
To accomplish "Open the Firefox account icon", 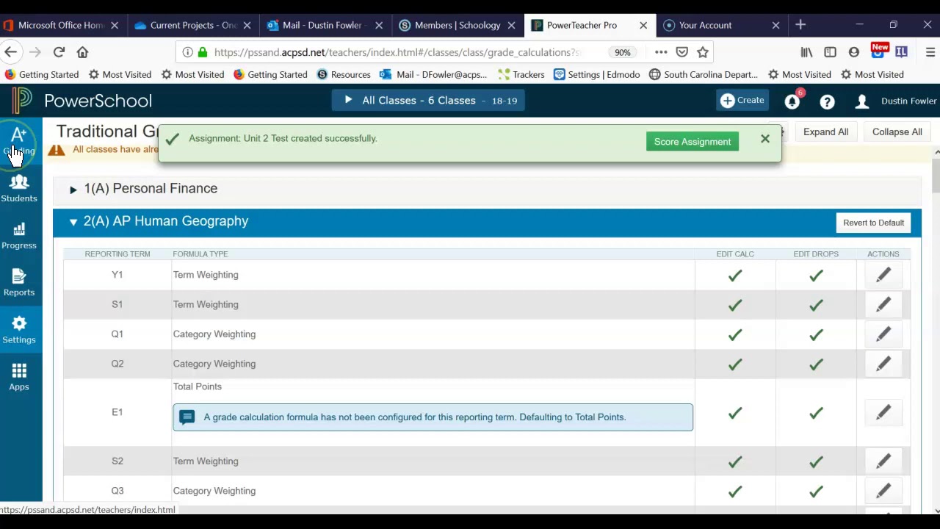I will coord(853,52).
